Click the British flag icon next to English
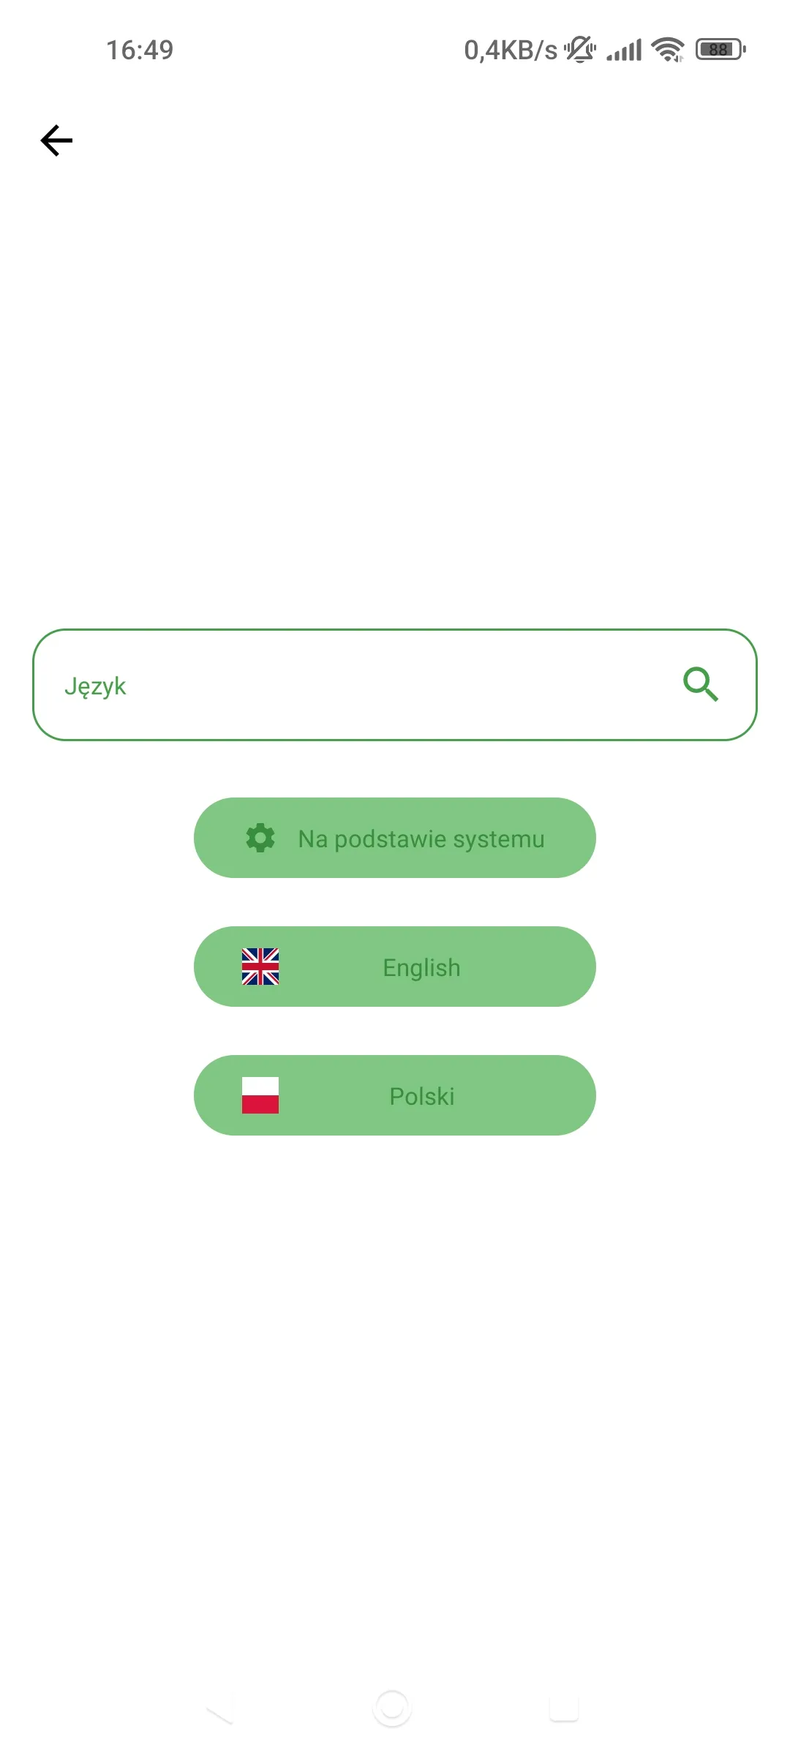Viewport: 790px width, 1756px height. point(260,967)
